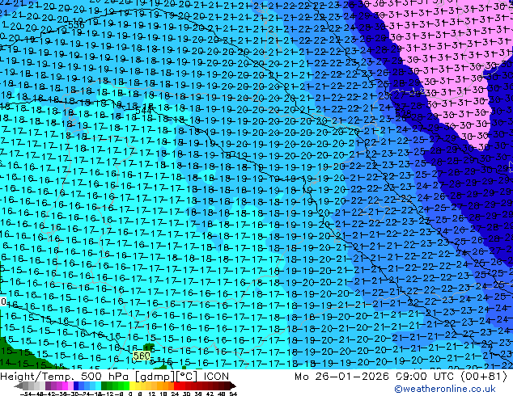
Task: Click the right arrow end of the colorbar
Action: [233, 385]
